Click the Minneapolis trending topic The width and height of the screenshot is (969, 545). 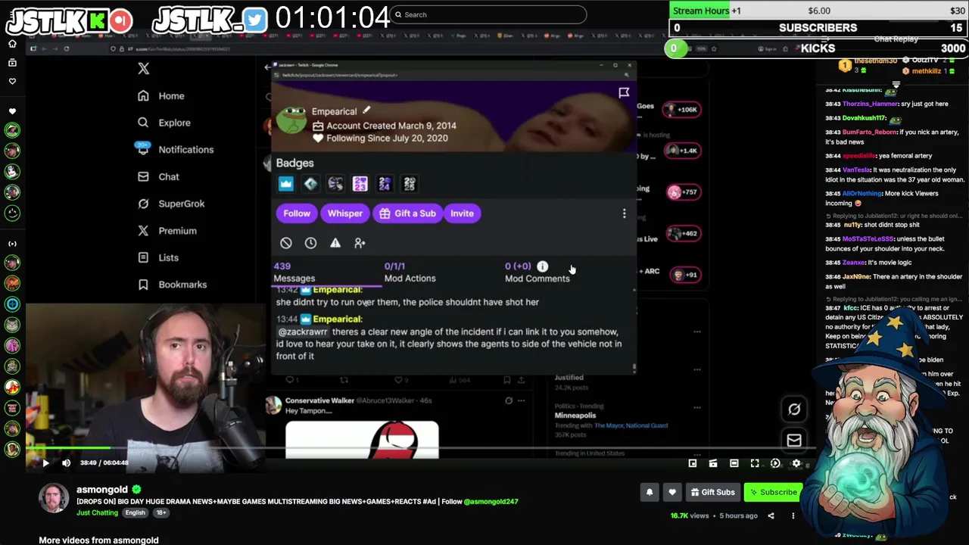pyautogui.click(x=575, y=416)
